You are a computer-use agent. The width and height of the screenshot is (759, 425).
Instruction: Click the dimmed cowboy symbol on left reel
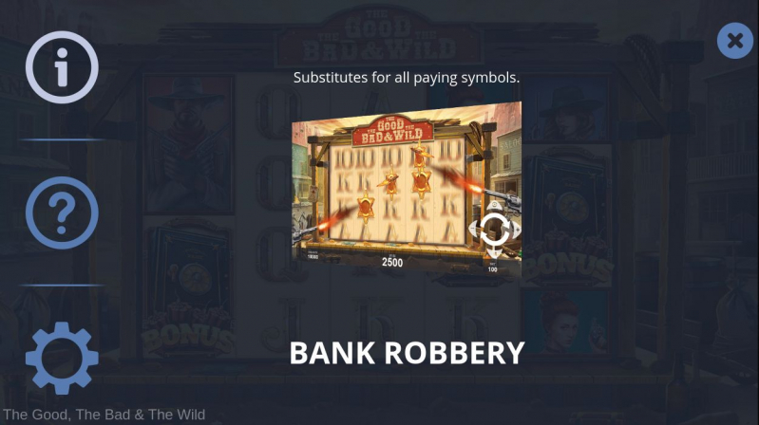pyautogui.click(x=188, y=144)
